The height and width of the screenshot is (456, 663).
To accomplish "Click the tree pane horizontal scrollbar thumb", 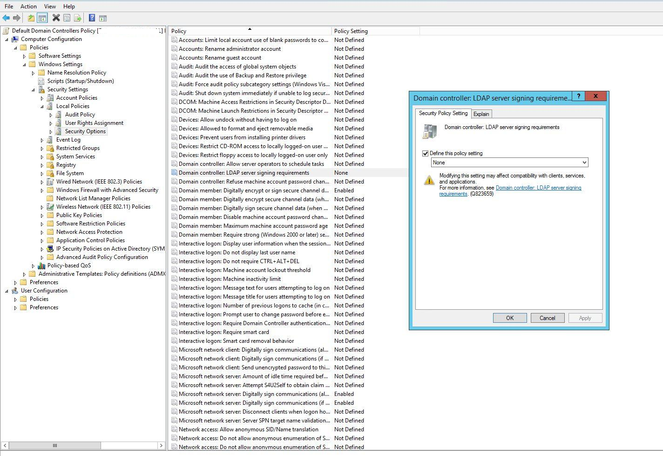I will (x=54, y=446).
